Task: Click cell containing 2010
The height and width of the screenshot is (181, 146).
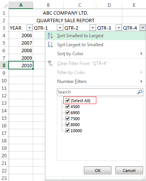Action: click(21, 65)
